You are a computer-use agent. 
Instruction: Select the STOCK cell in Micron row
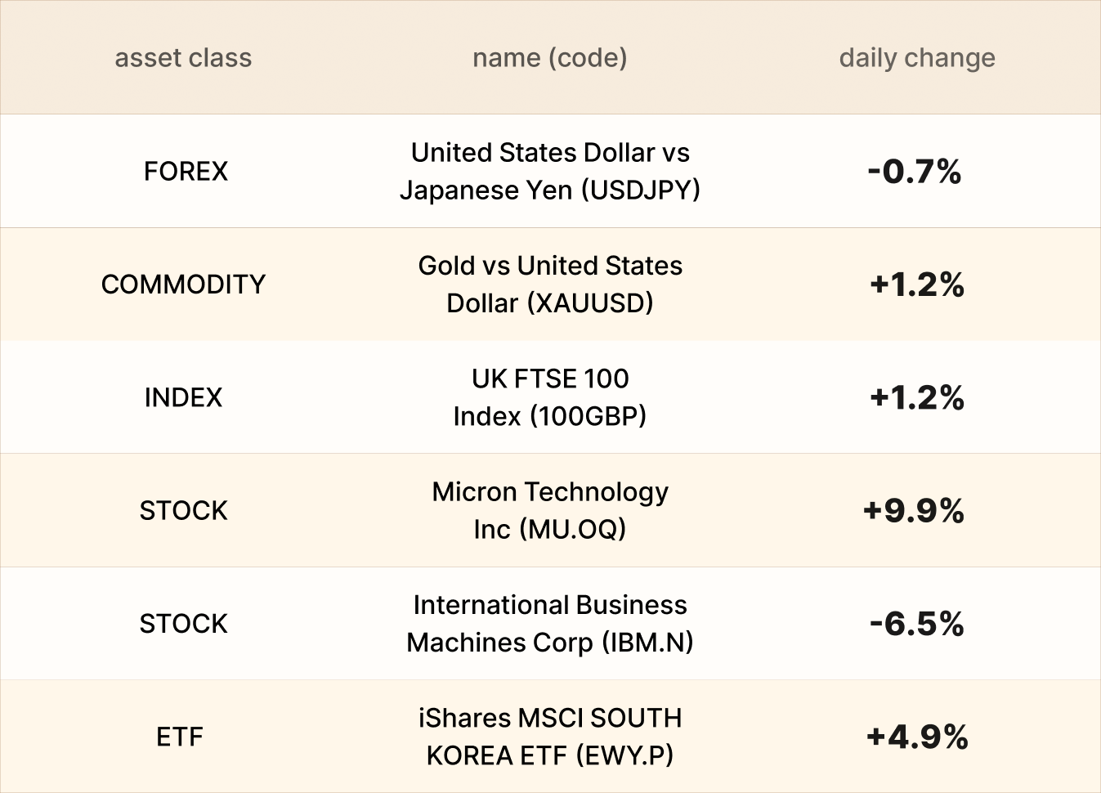pos(183,510)
